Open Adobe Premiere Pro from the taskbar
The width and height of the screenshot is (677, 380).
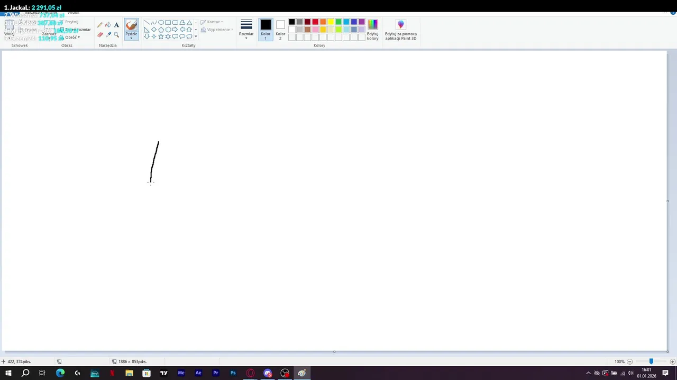[216, 373]
